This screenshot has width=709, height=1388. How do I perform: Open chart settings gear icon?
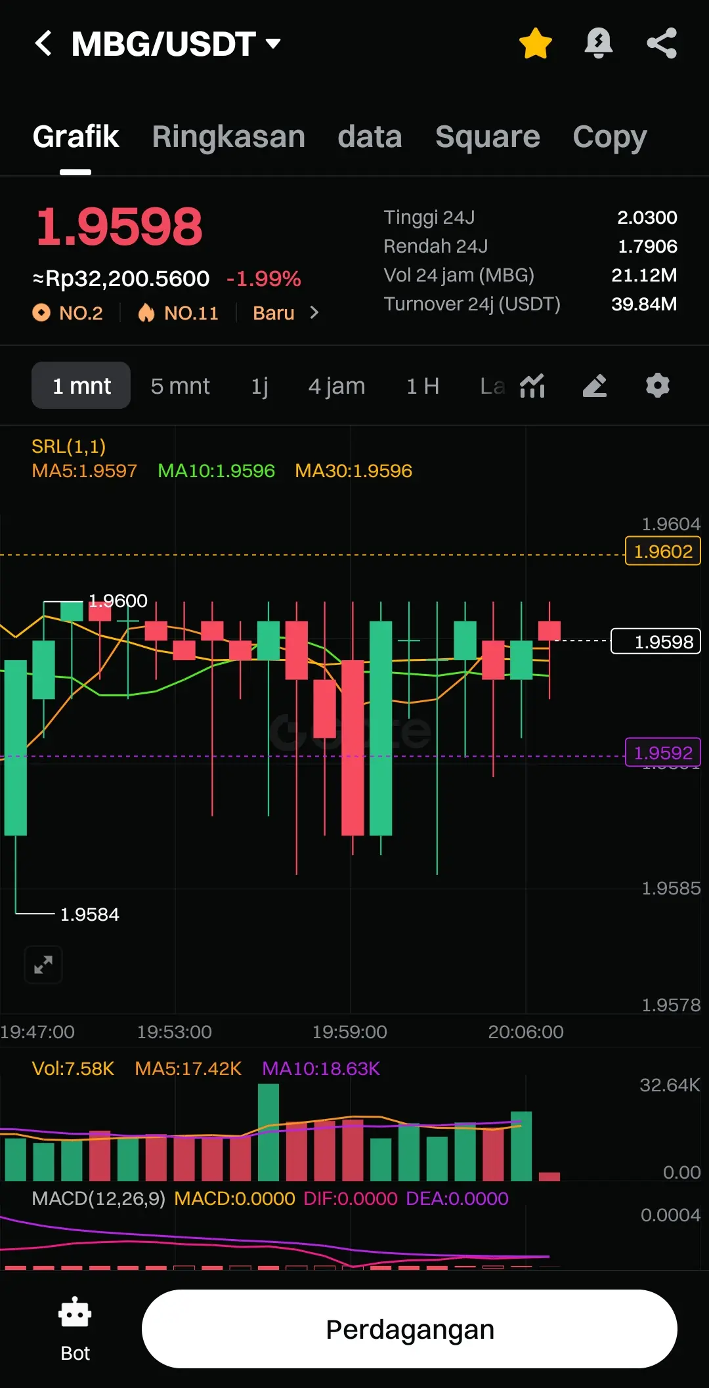[x=657, y=385]
